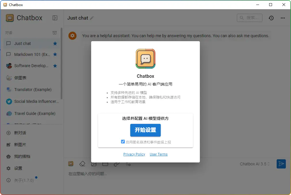
Task: Open 设置 in the sidebar
Action: (18, 168)
